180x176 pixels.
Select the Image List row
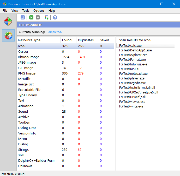pos(65,84)
